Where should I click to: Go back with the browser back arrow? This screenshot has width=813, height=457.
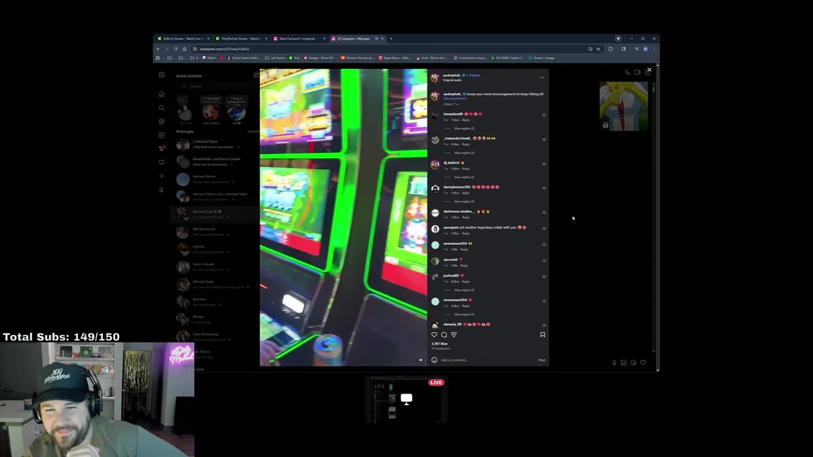click(158, 49)
